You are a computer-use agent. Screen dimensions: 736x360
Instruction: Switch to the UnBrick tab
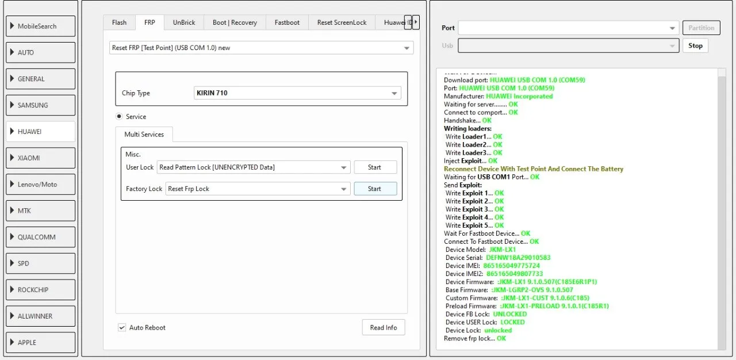click(x=184, y=22)
